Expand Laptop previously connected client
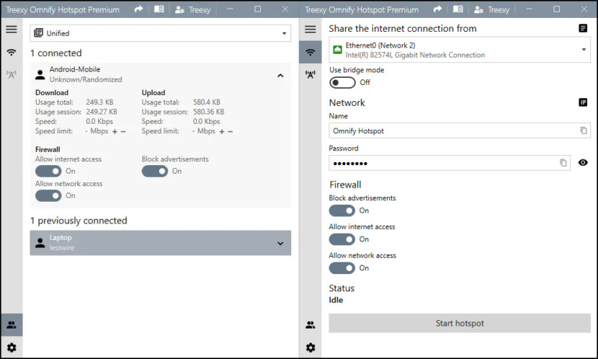Image resolution: width=598 pixels, height=359 pixels. (x=280, y=243)
